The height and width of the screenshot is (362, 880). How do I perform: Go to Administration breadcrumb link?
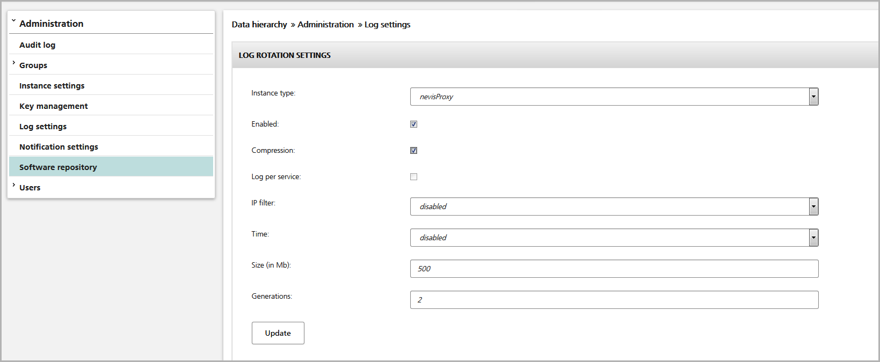pyautogui.click(x=326, y=25)
